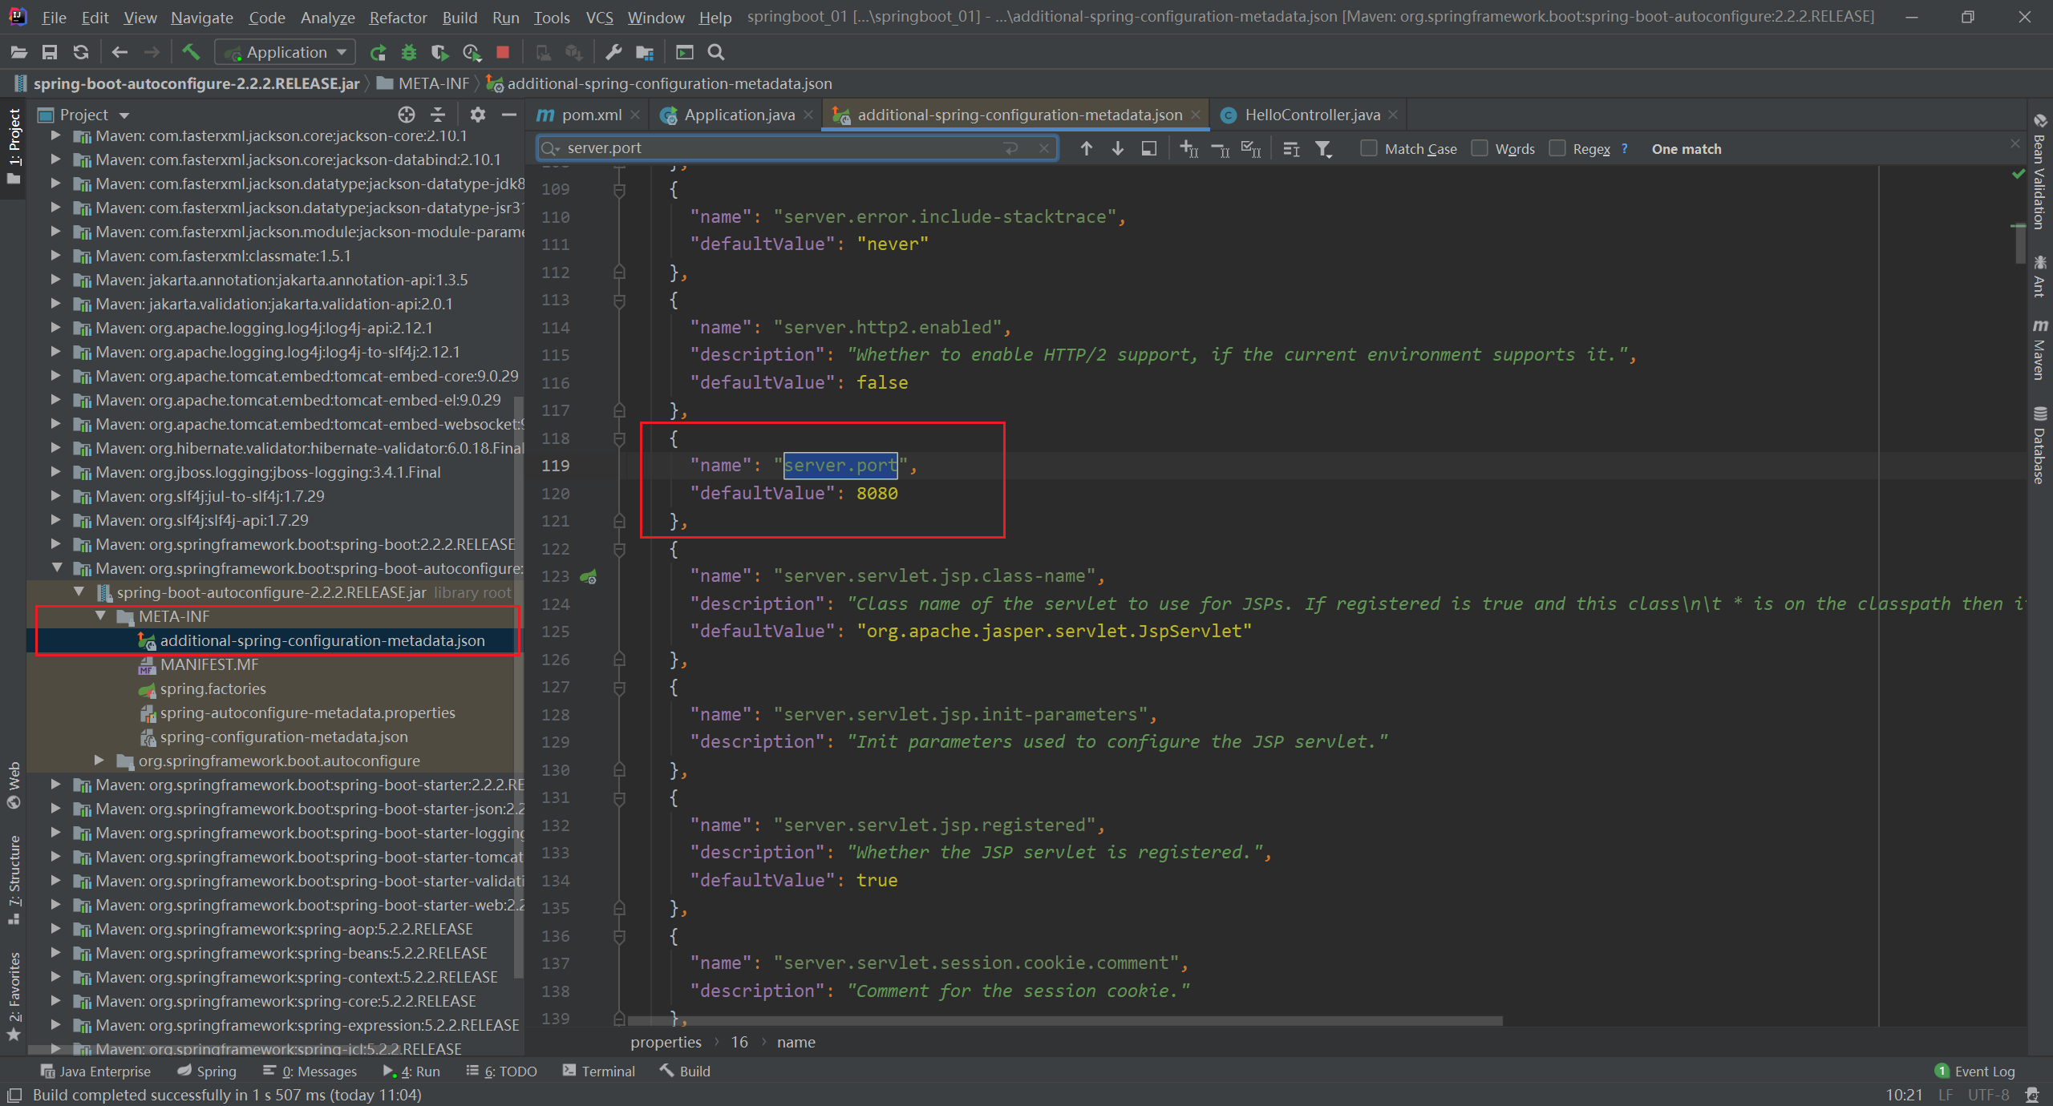Viewport: 2053px width, 1106px height.
Task: Expand org.springframework.boot.autoconfigure package arrow
Action: [99, 761]
